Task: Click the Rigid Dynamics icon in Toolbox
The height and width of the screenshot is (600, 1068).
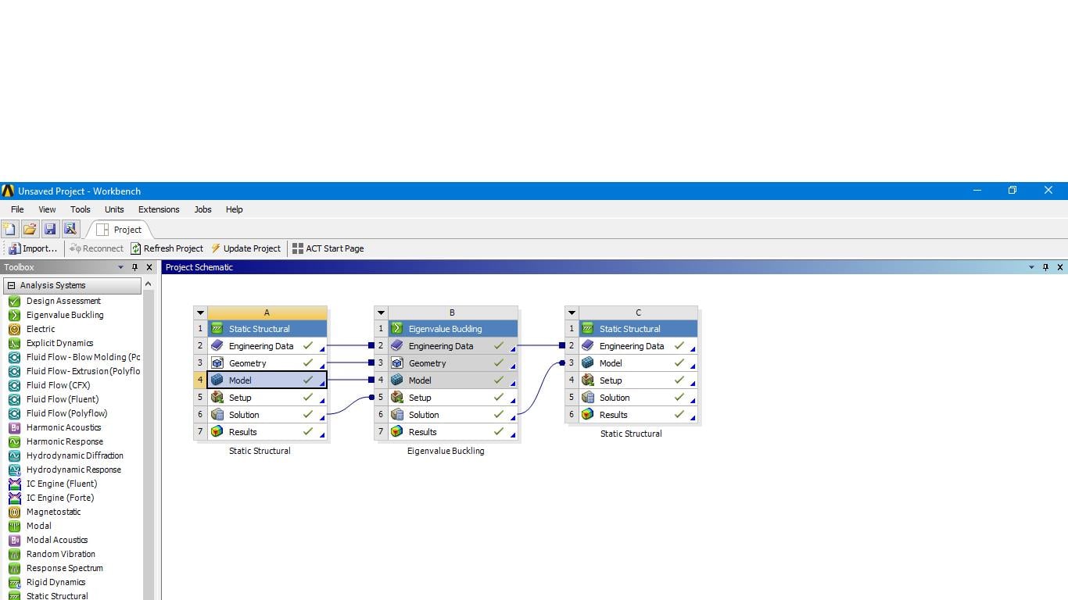Action: (14, 582)
